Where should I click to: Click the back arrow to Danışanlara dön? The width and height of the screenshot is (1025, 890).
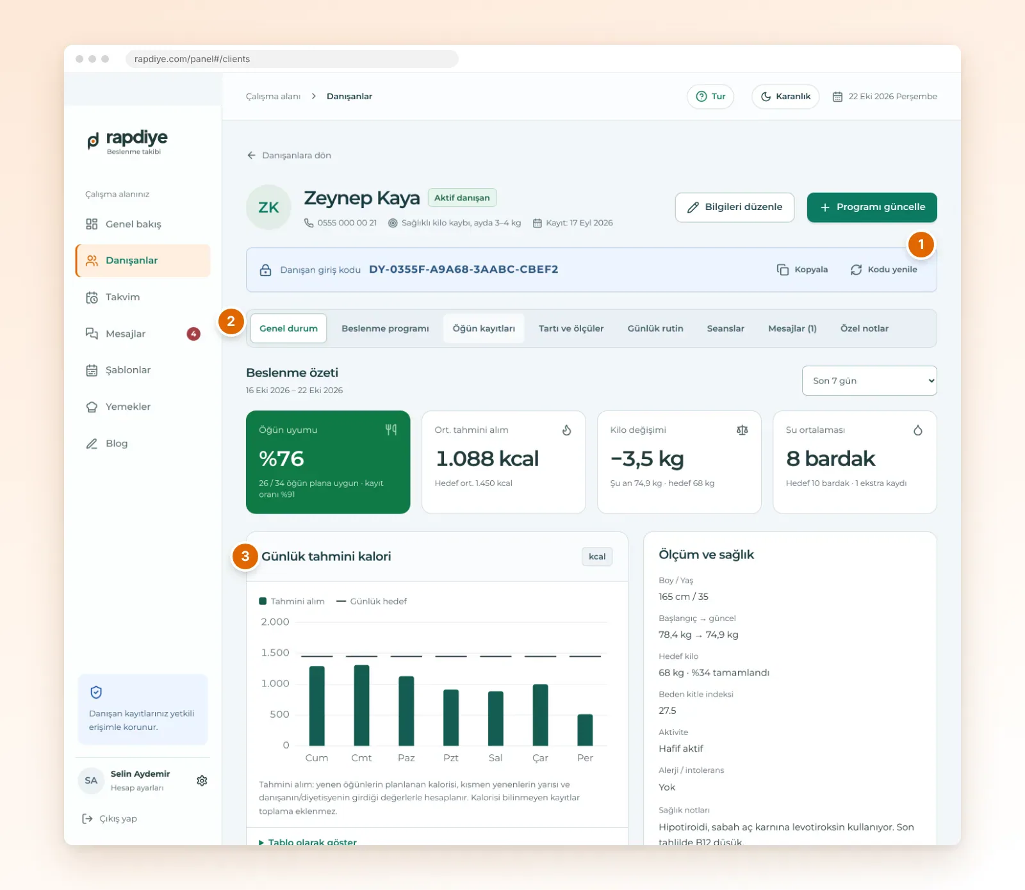(251, 156)
